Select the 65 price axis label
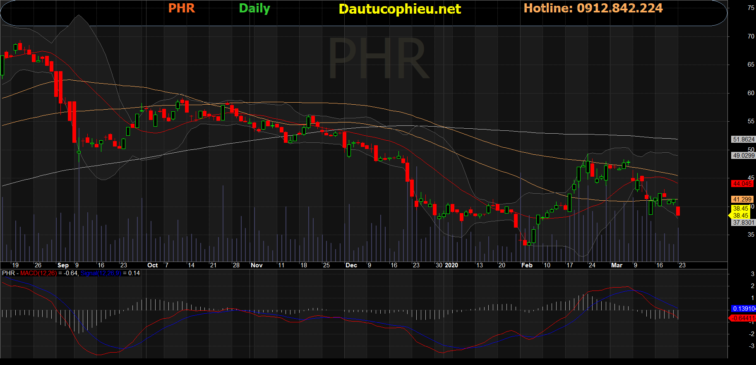Screen dimensions: 756x365 [x=751, y=65]
